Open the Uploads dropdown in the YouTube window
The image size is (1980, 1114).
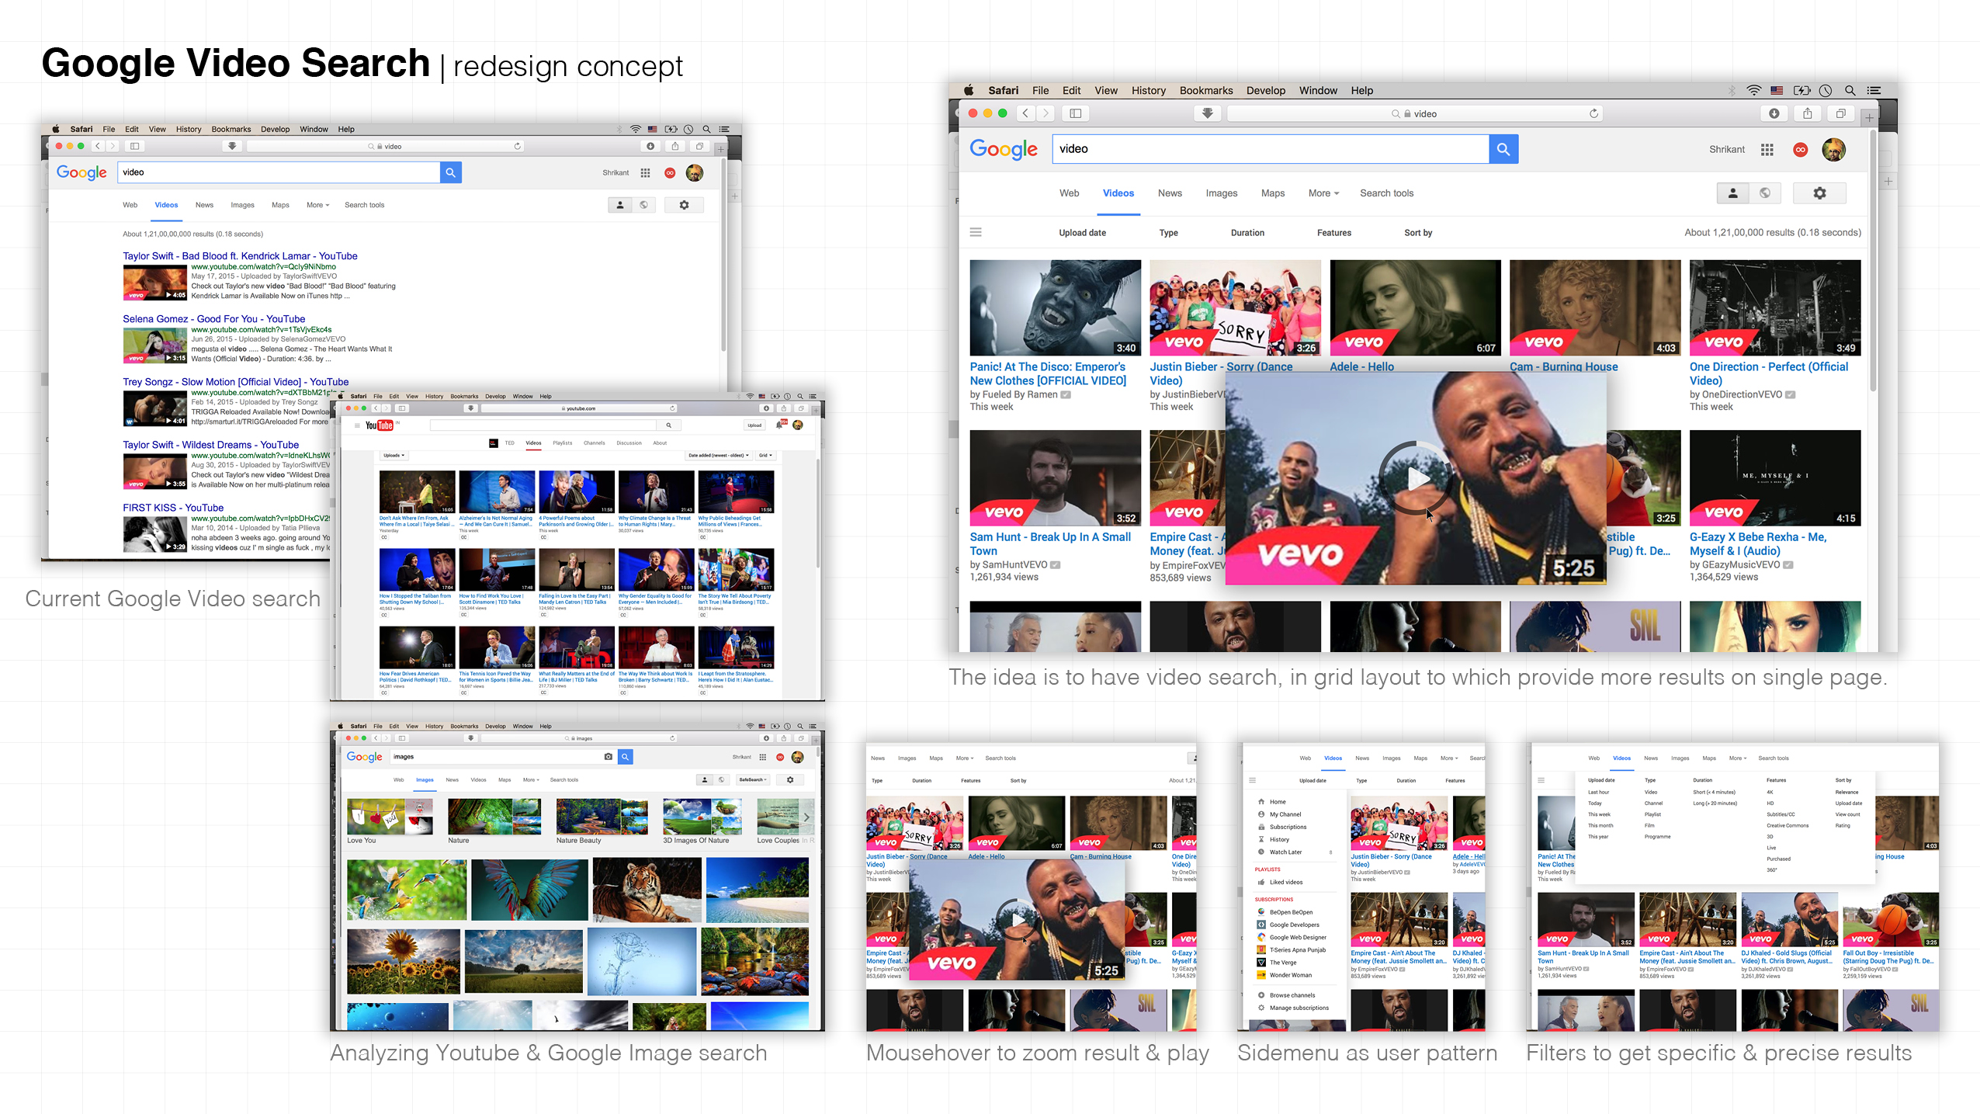point(394,456)
